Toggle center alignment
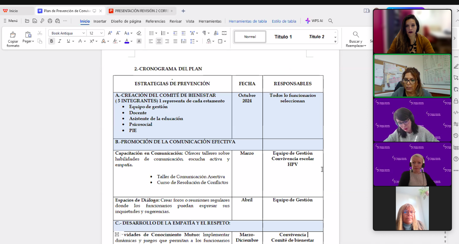This screenshot has width=459, height=244. [x=159, y=41]
